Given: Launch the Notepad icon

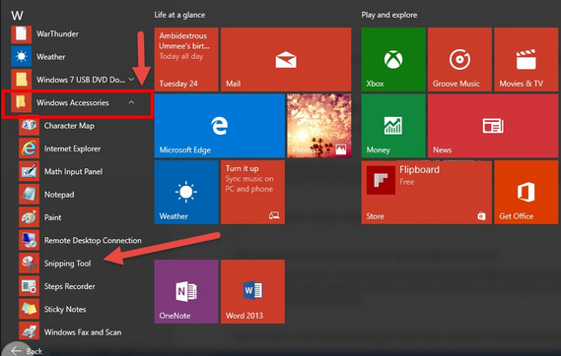Looking at the screenshot, I should click(x=29, y=194).
